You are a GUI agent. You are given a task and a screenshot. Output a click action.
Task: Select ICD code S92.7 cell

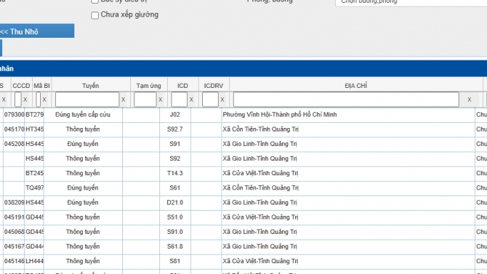175,129
